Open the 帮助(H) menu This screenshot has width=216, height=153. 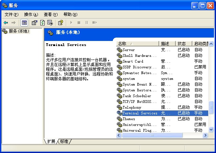tap(70, 15)
